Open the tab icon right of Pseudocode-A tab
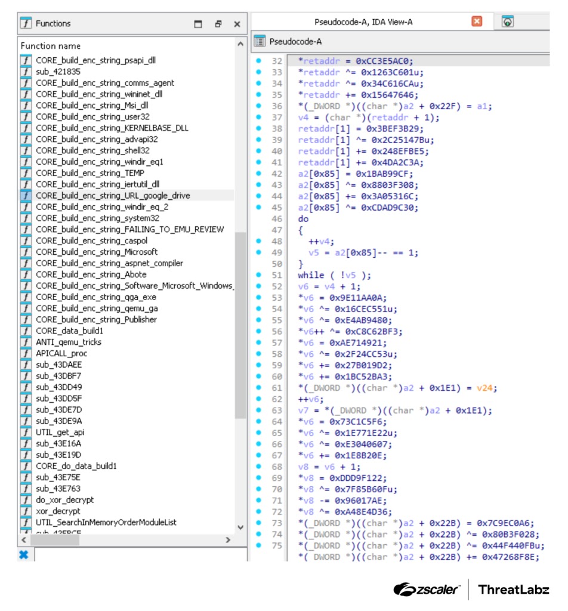 [507, 21]
